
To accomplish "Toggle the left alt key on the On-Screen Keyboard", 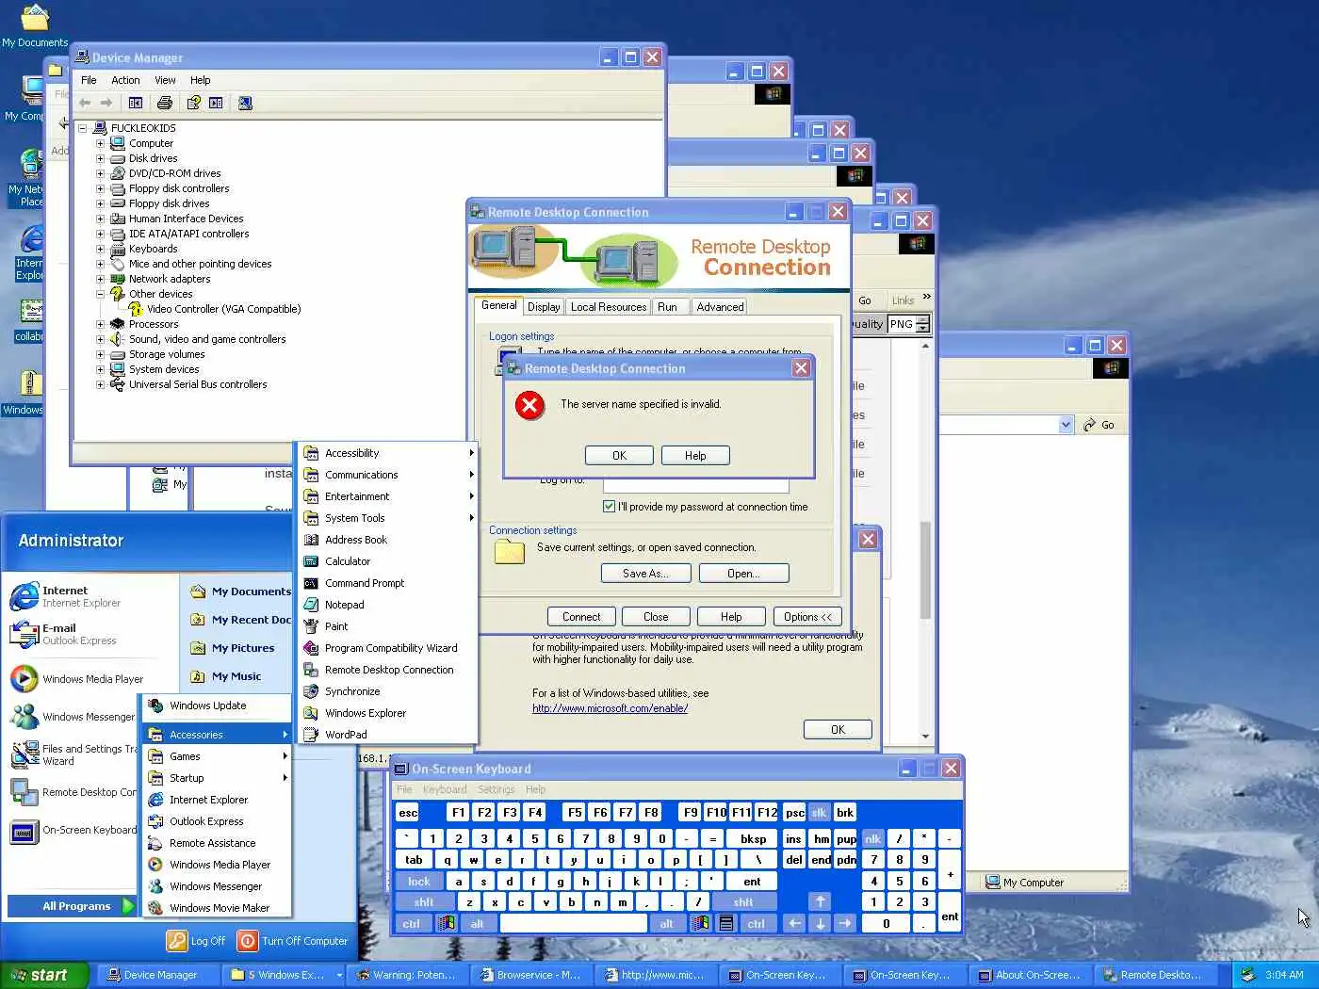I will (x=477, y=924).
